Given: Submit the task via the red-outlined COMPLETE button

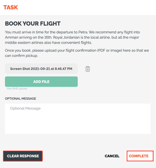Looking at the screenshot, I should point(140,156).
